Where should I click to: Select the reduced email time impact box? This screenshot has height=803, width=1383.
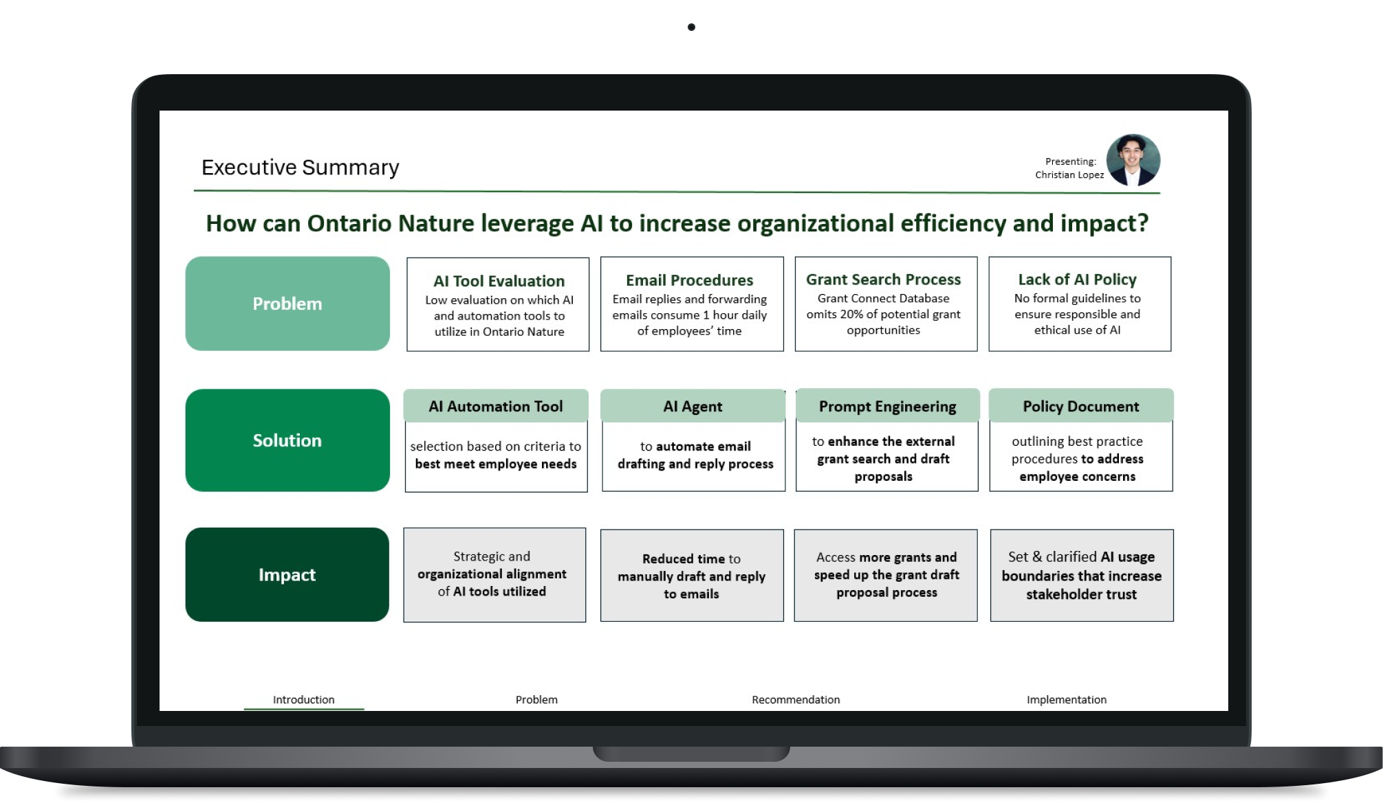pyautogui.click(x=692, y=576)
